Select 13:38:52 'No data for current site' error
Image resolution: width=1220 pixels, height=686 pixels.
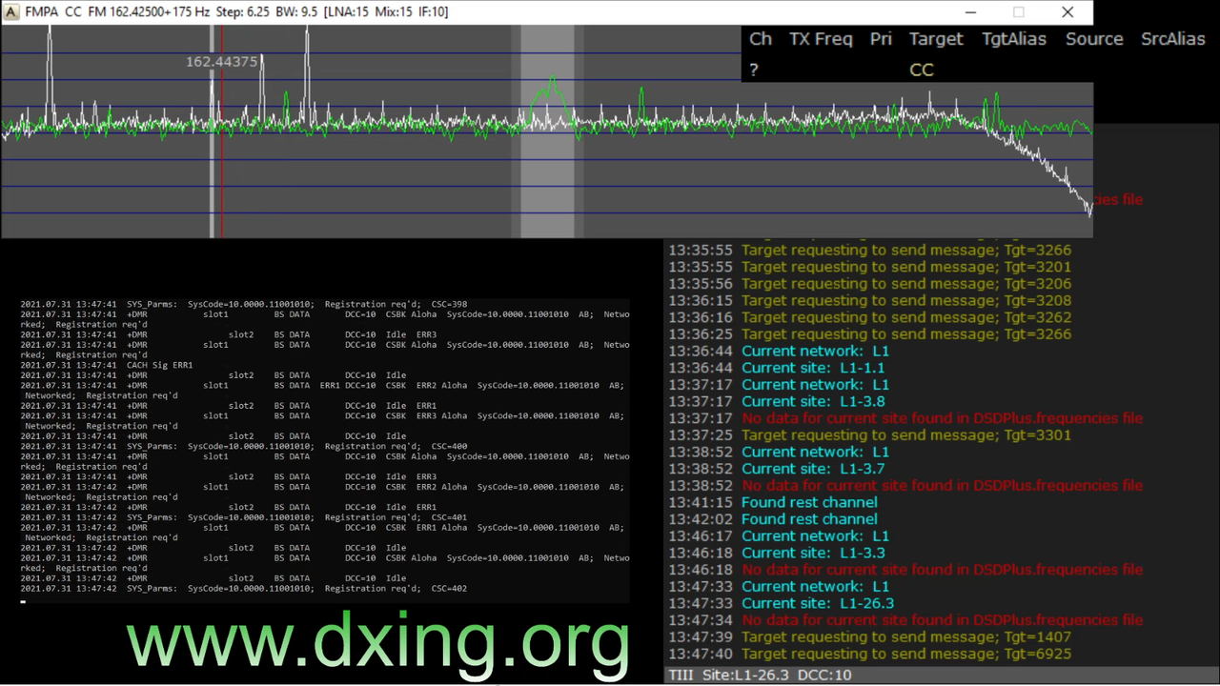(x=905, y=486)
